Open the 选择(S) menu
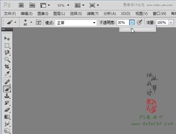Image resolution: width=176 pixels, height=134 pixels. [76, 14]
